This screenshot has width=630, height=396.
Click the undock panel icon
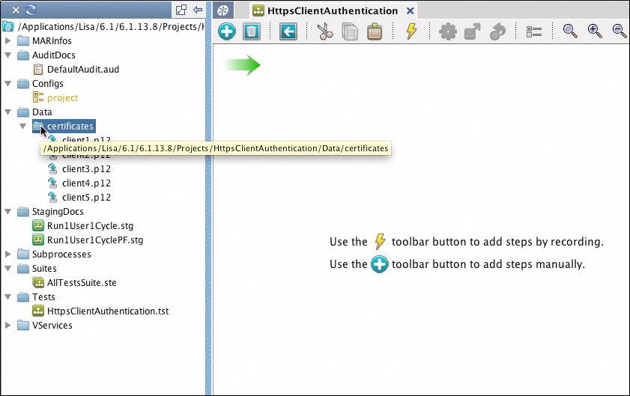coord(181,10)
